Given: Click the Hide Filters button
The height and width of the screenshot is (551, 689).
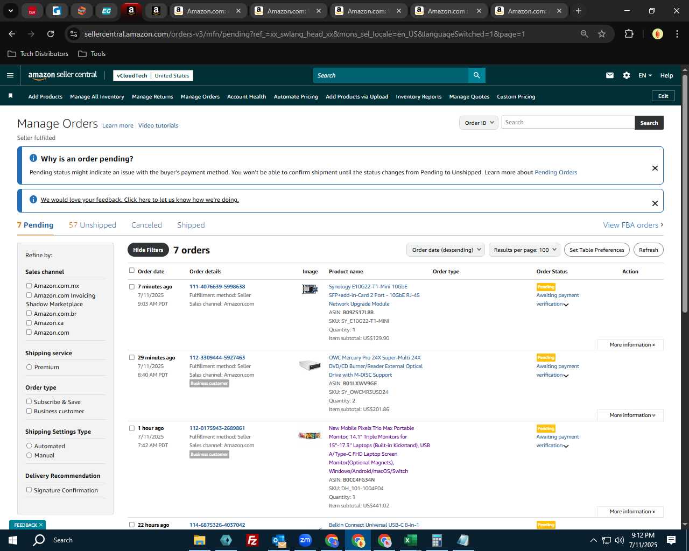Looking at the screenshot, I should [x=148, y=250].
